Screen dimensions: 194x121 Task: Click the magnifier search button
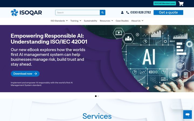click(x=102, y=12)
